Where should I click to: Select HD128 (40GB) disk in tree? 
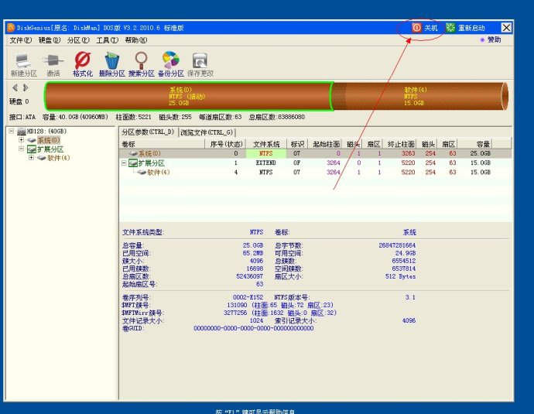point(43,131)
